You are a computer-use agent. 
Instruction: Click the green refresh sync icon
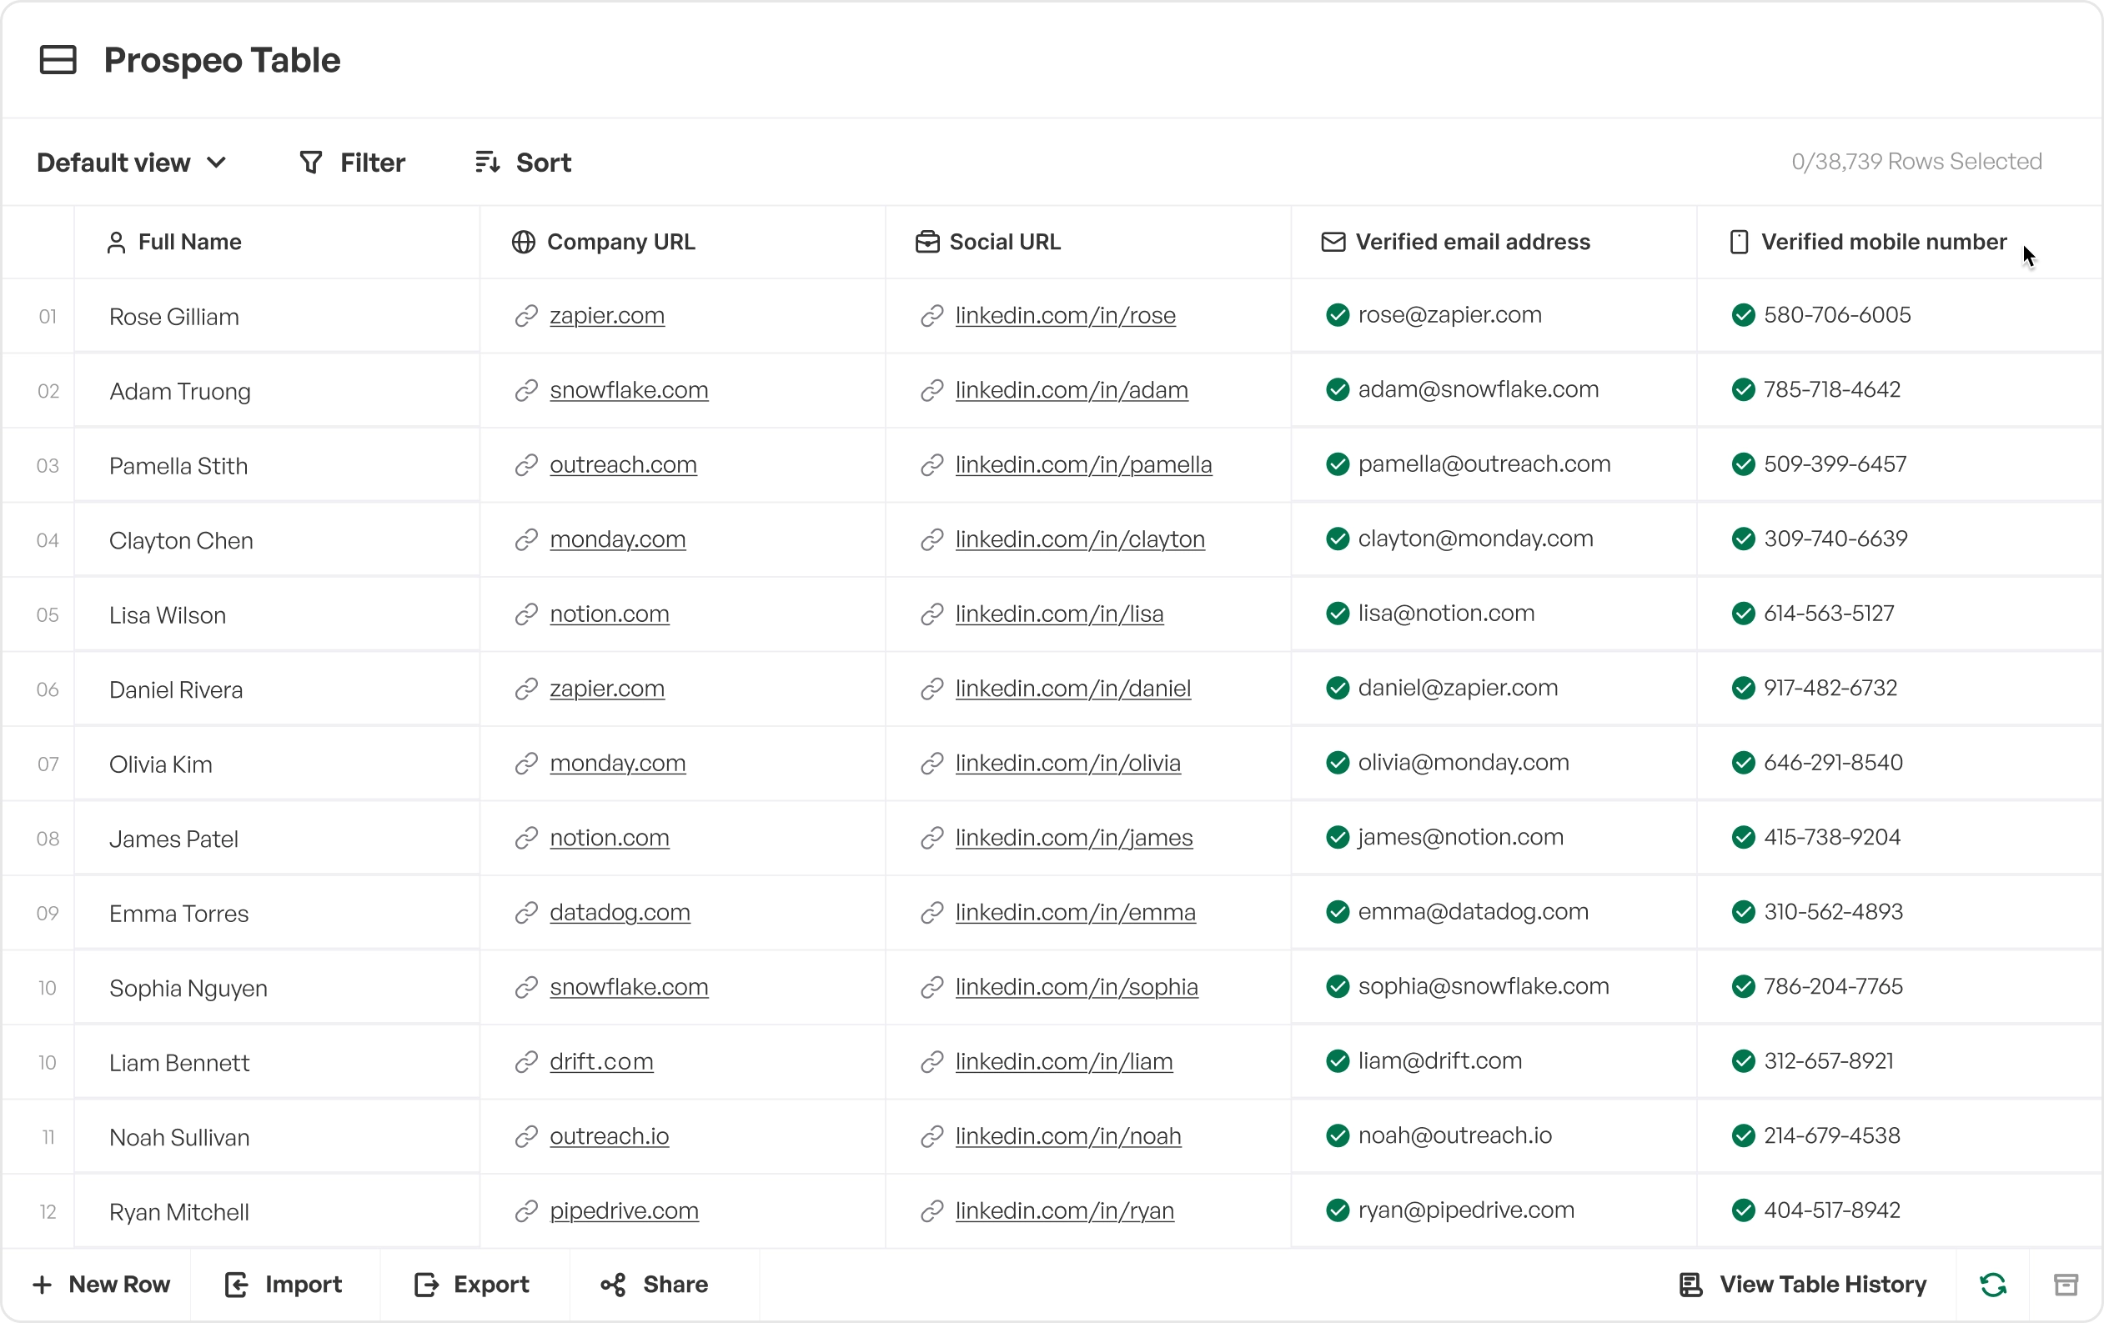point(1992,1285)
